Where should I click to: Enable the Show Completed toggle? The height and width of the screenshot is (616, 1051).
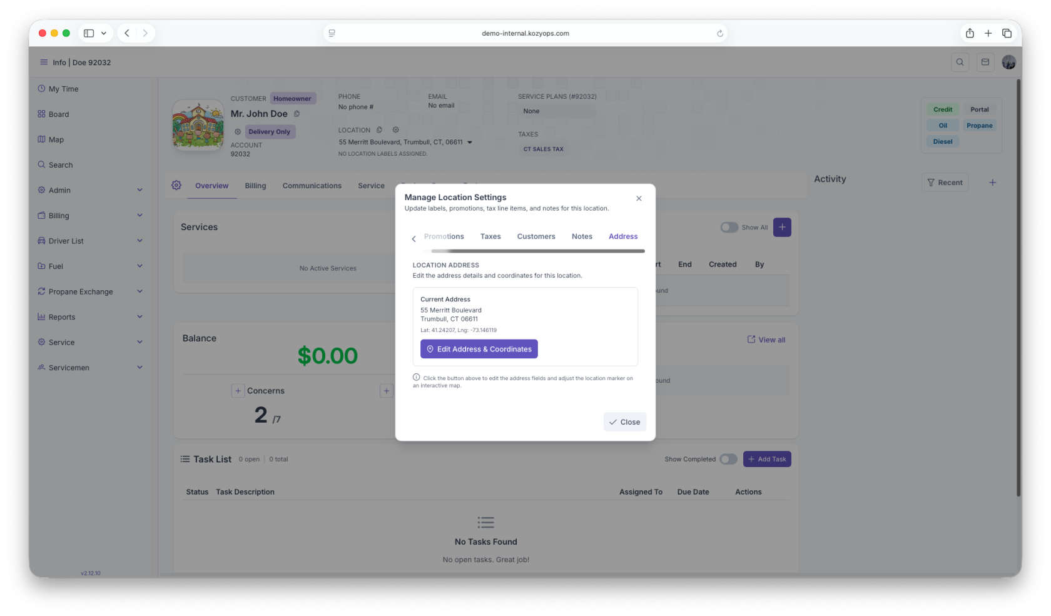click(x=728, y=459)
